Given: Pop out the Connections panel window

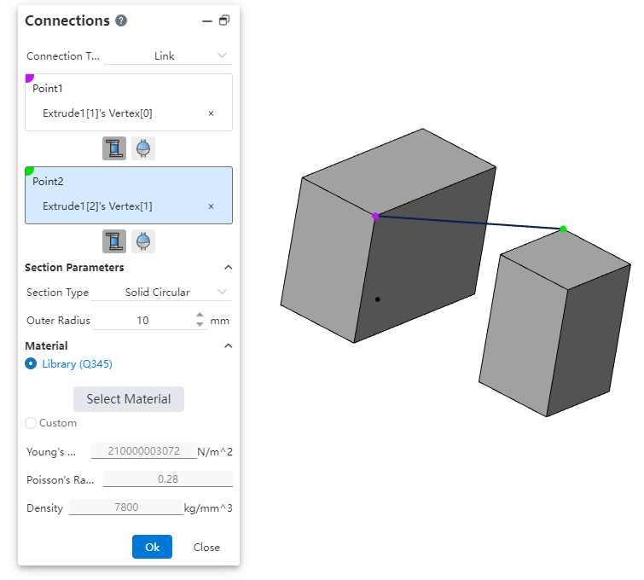Looking at the screenshot, I should (x=224, y=20).
